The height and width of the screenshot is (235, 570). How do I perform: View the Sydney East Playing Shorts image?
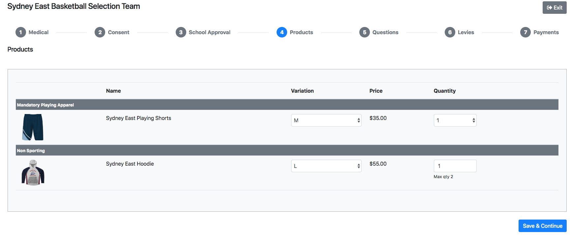click(33, 127)
